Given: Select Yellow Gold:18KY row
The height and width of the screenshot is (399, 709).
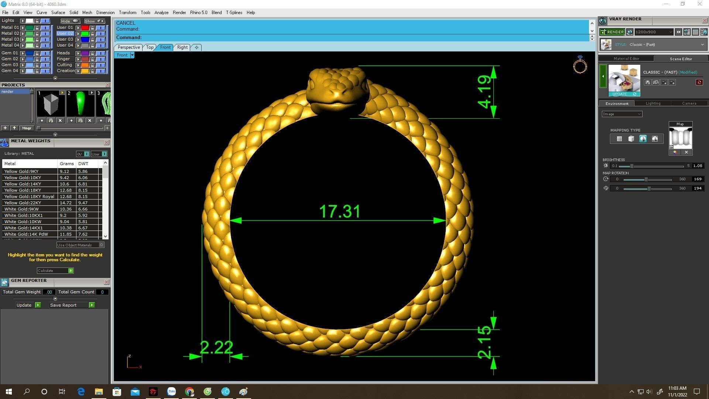Looking at the screenshot, I should [x=52, y=190].
